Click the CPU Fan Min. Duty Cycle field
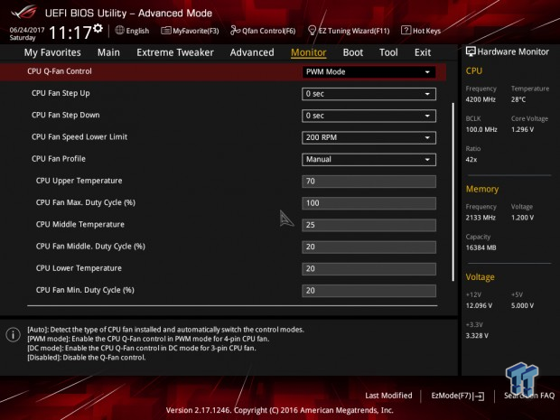 click(369, 290)
